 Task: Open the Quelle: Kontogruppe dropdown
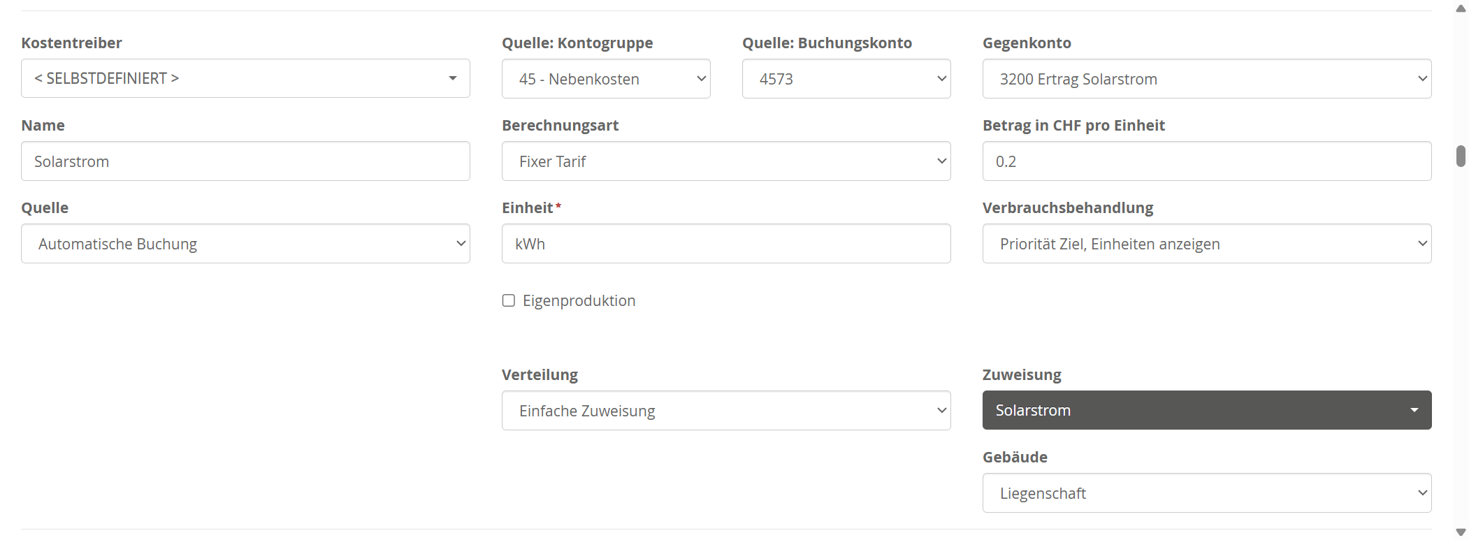606,79
